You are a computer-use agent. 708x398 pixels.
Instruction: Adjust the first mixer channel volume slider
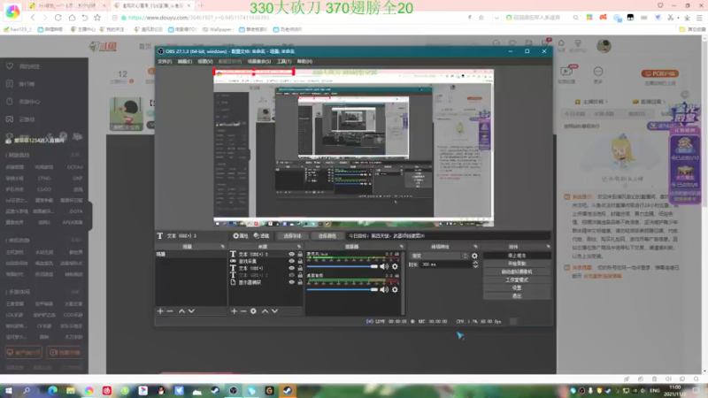click(x=342, y=267)
